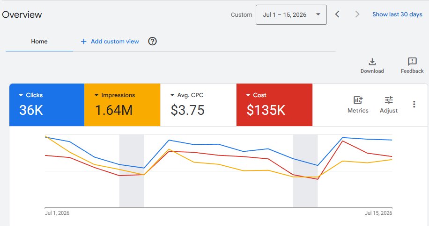Select the Avg. CPC $3.75 scorecard
429x226 pixels.
[x=199, y=105]
